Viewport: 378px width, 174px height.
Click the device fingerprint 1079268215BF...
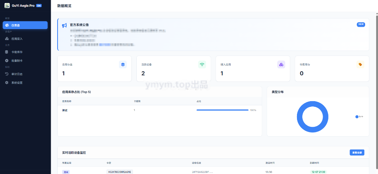[x=203, y=172]
